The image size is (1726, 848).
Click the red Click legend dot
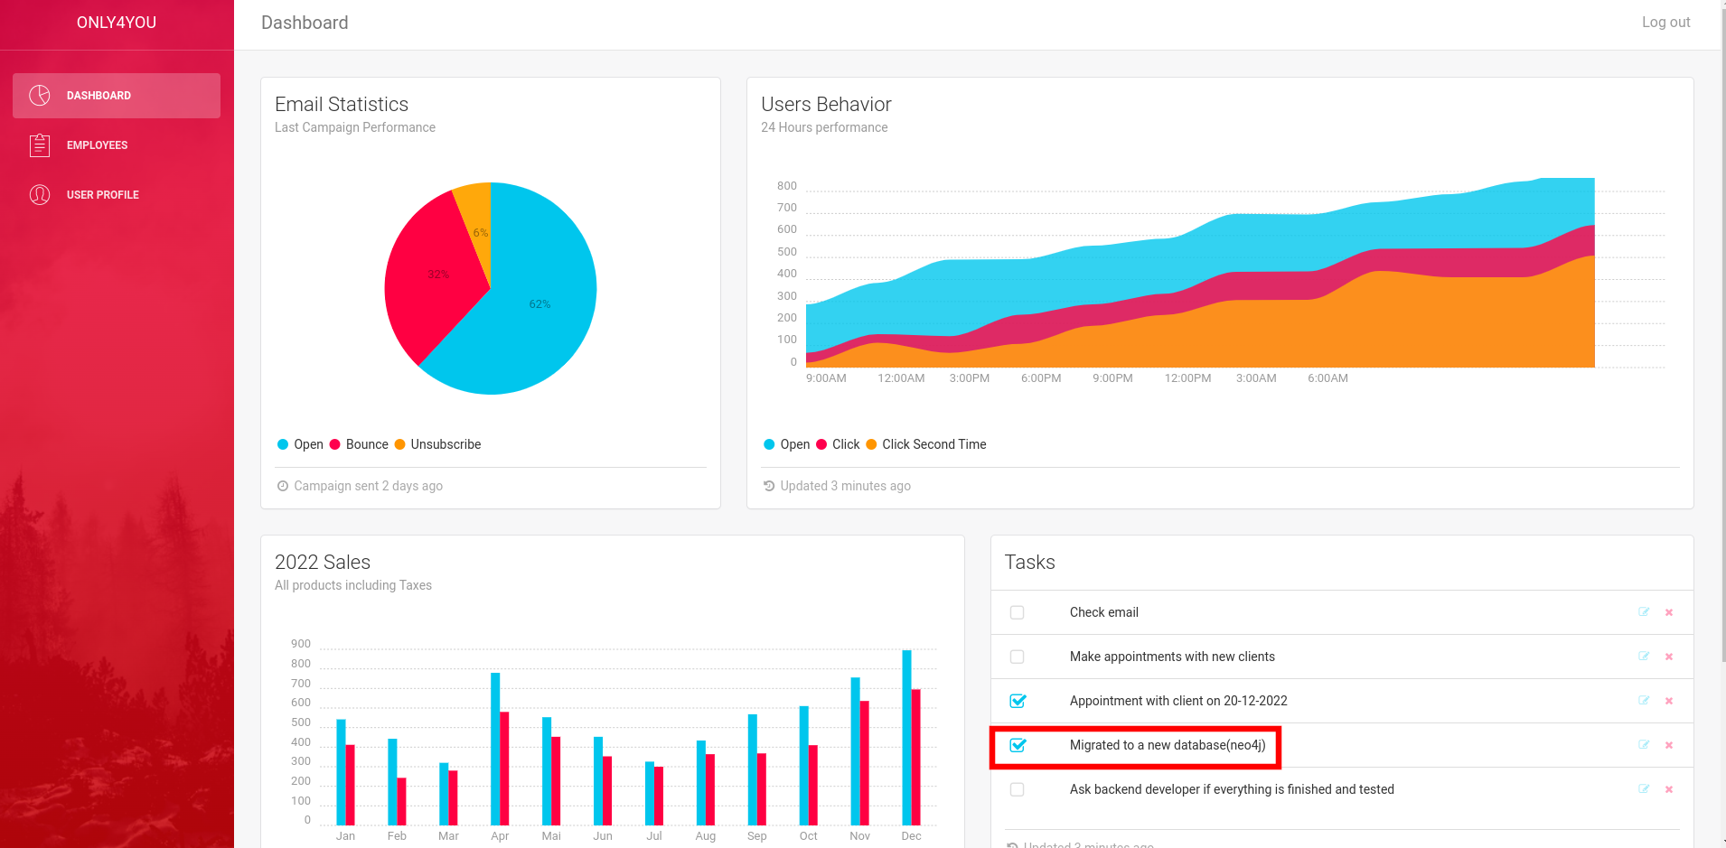click(x=821, y=444)
